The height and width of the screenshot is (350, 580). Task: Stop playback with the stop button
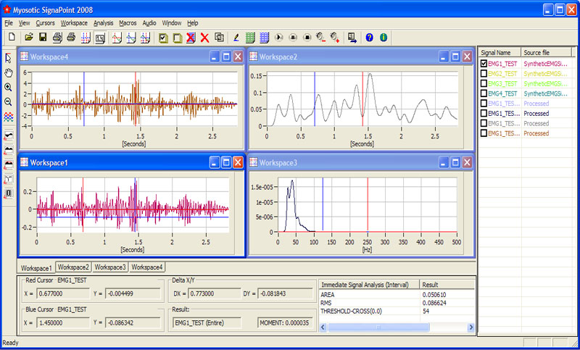pyautogui.click(x=307, y=38)
